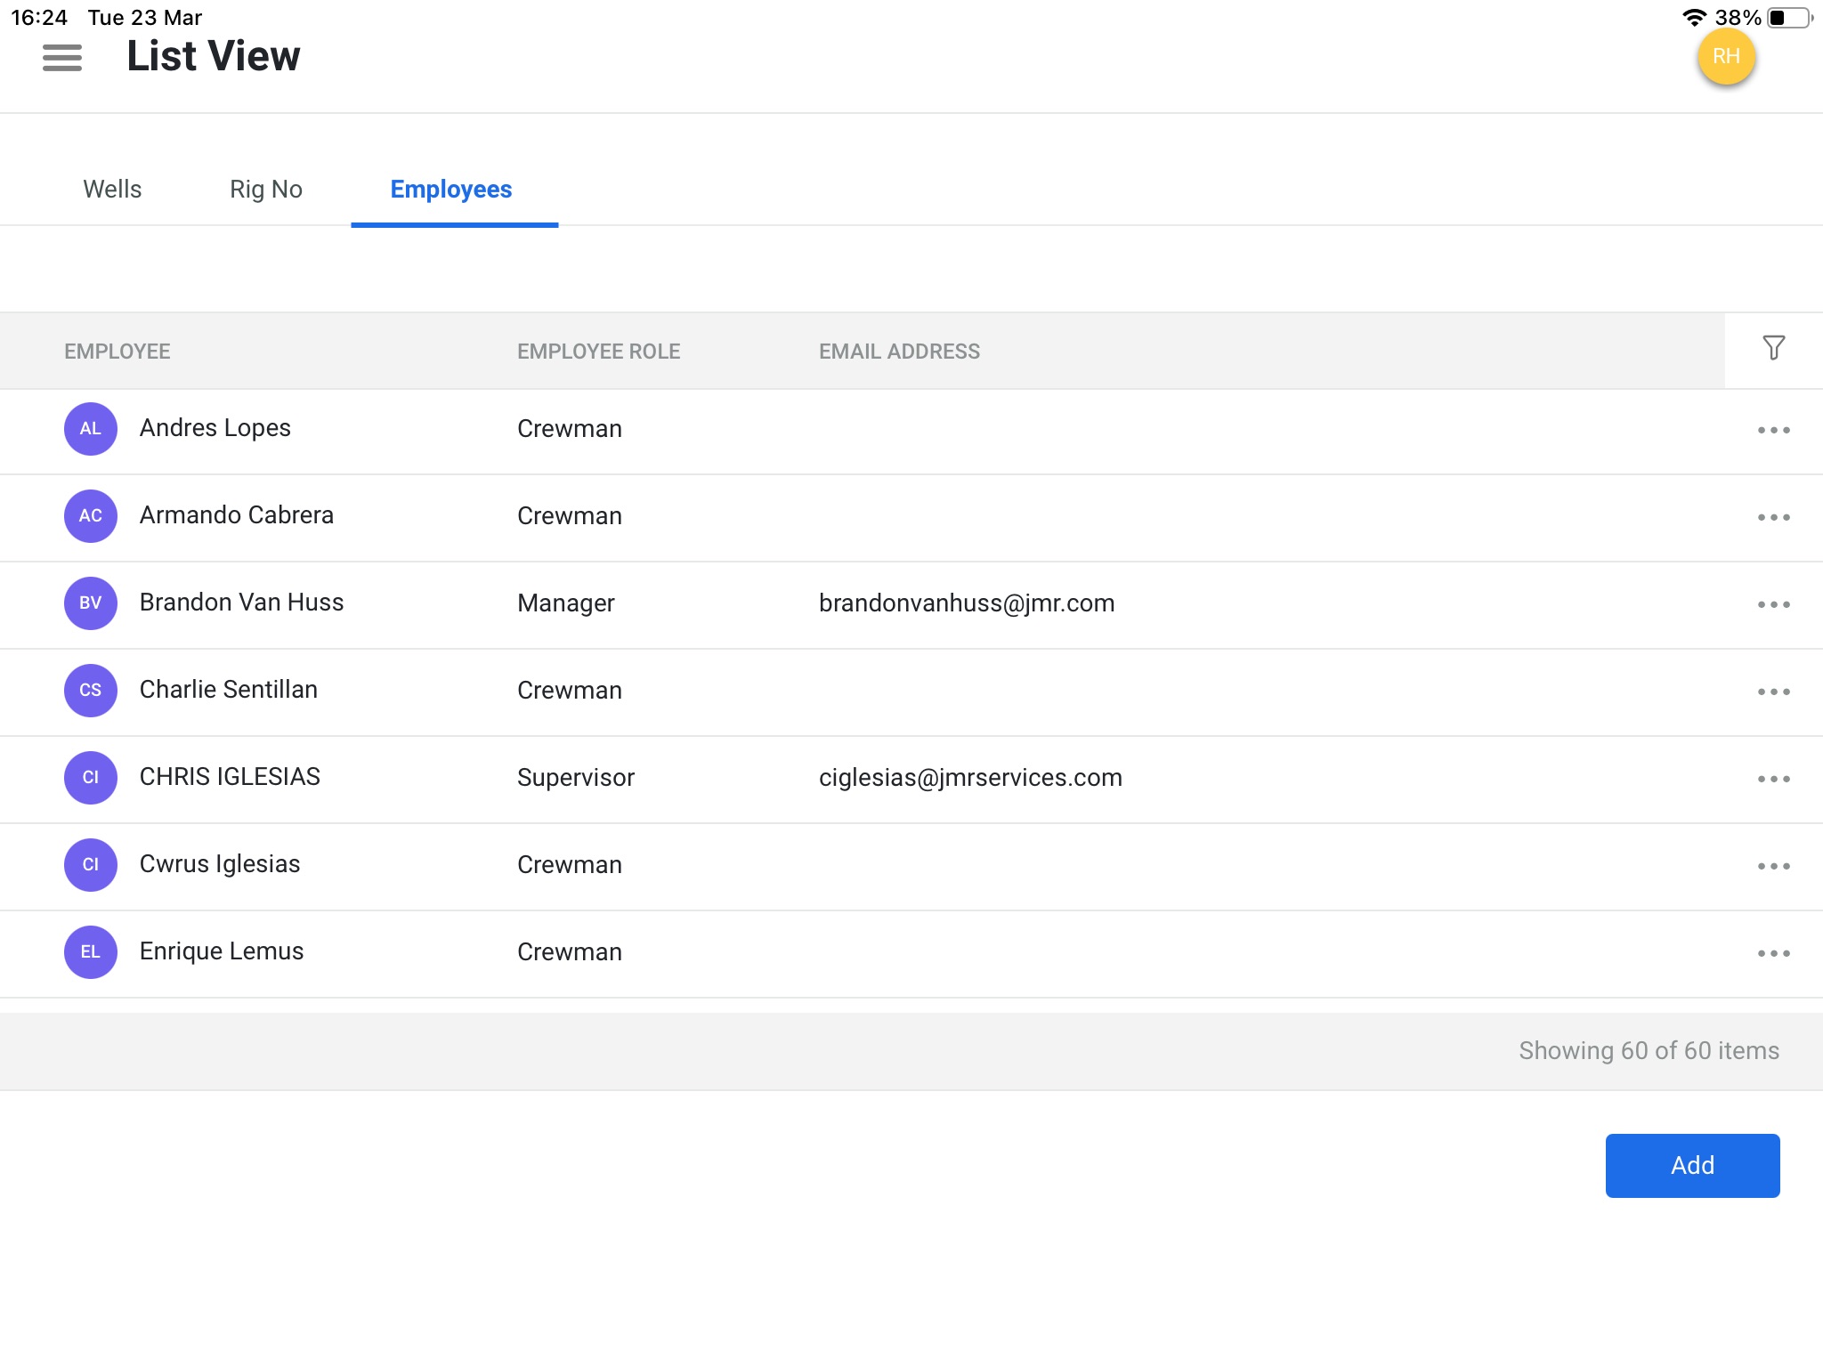This screenshot has height=1367, width=1823.
Task: Click the Showing 60 of 60 items text
Action: coord(1649,1051)
